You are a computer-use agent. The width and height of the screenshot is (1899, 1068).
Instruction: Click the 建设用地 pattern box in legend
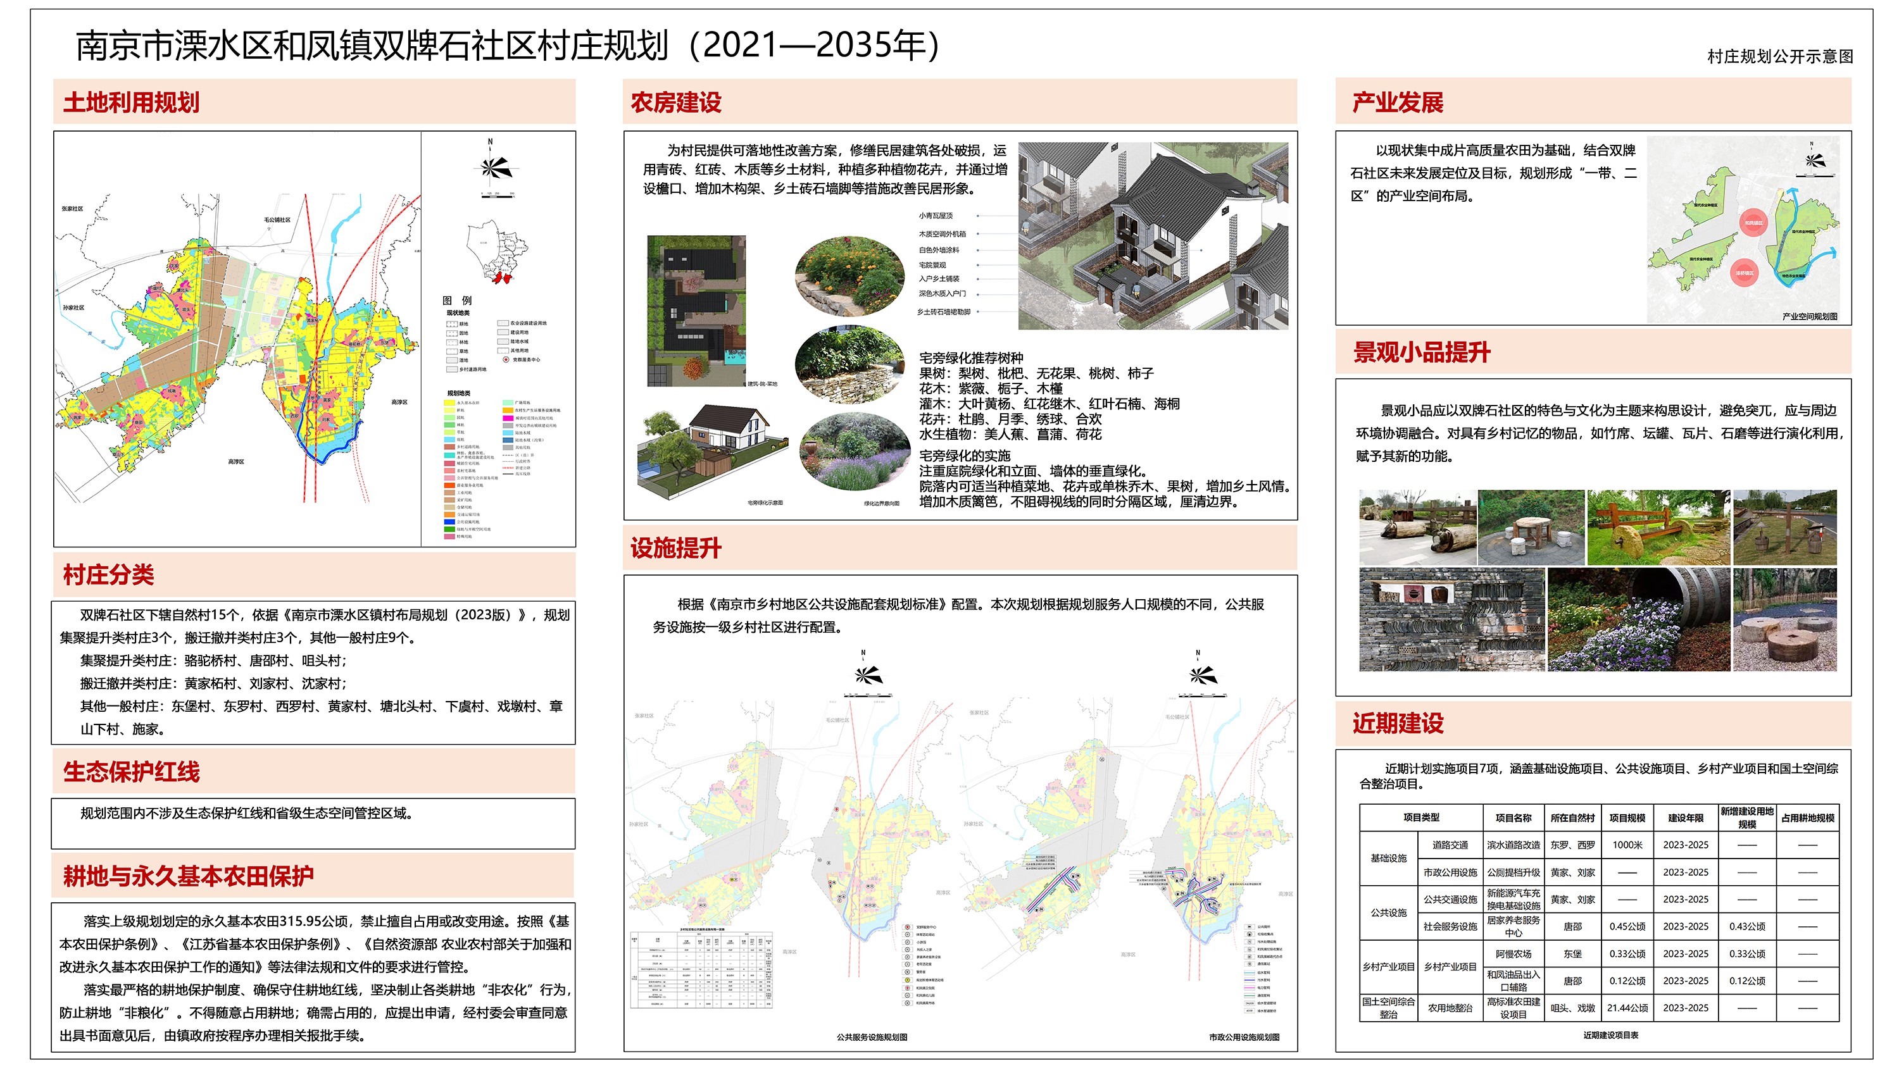click(503, 332)
